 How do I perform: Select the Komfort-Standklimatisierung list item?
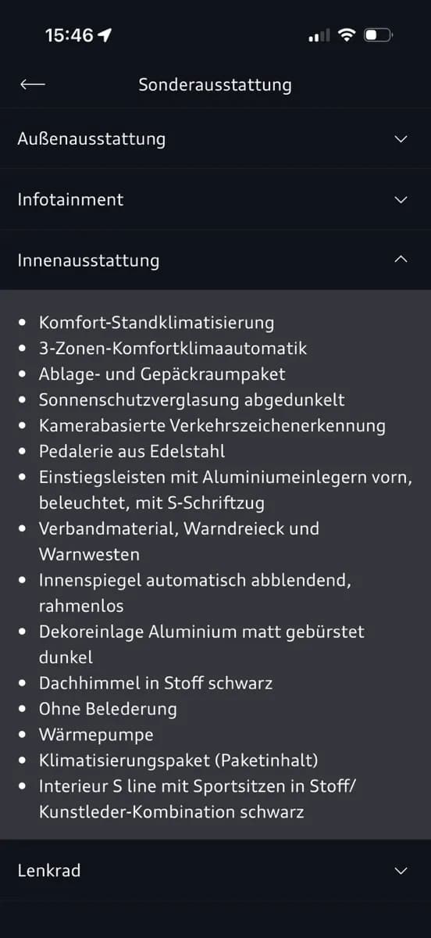(x=156, y=322)
